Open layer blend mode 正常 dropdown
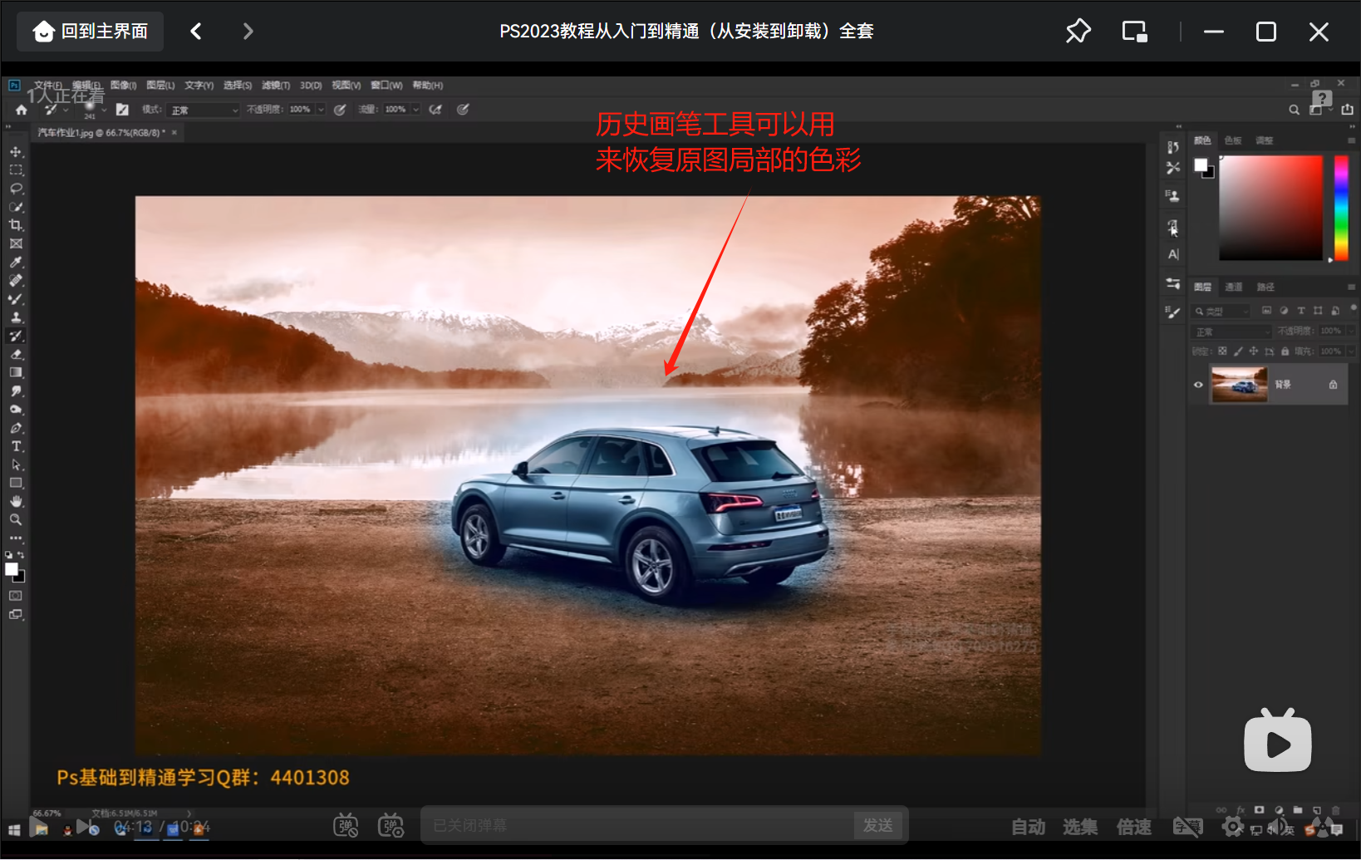This screenshot has height=860, width=1361. [x=1232, y=332]
